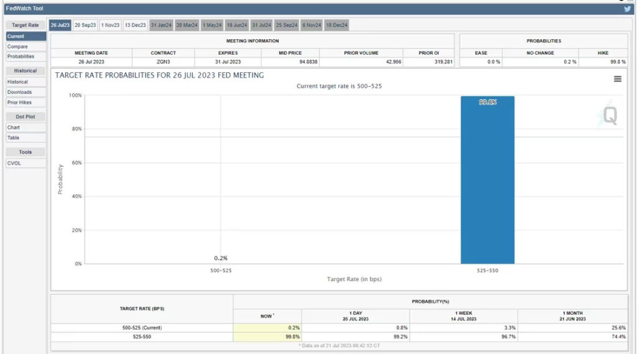Open Prior Hikes in the sidebar
This screenshot has width=637, height=354.
(26, 103)
